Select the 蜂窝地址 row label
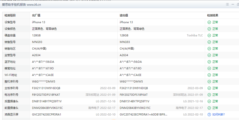Image resolution: width=239 pixels, height=120 pixels. click(x=10, y=68)
